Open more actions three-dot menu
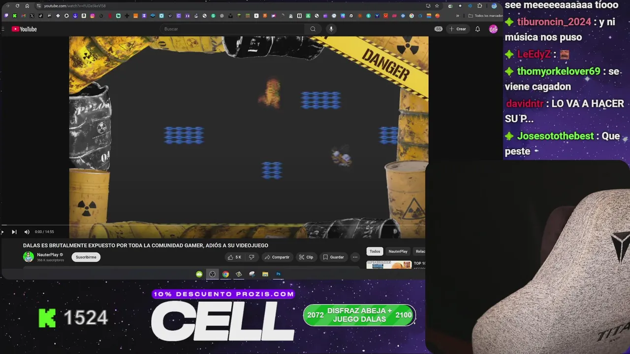The image size is (630, 354). point(355,257)
